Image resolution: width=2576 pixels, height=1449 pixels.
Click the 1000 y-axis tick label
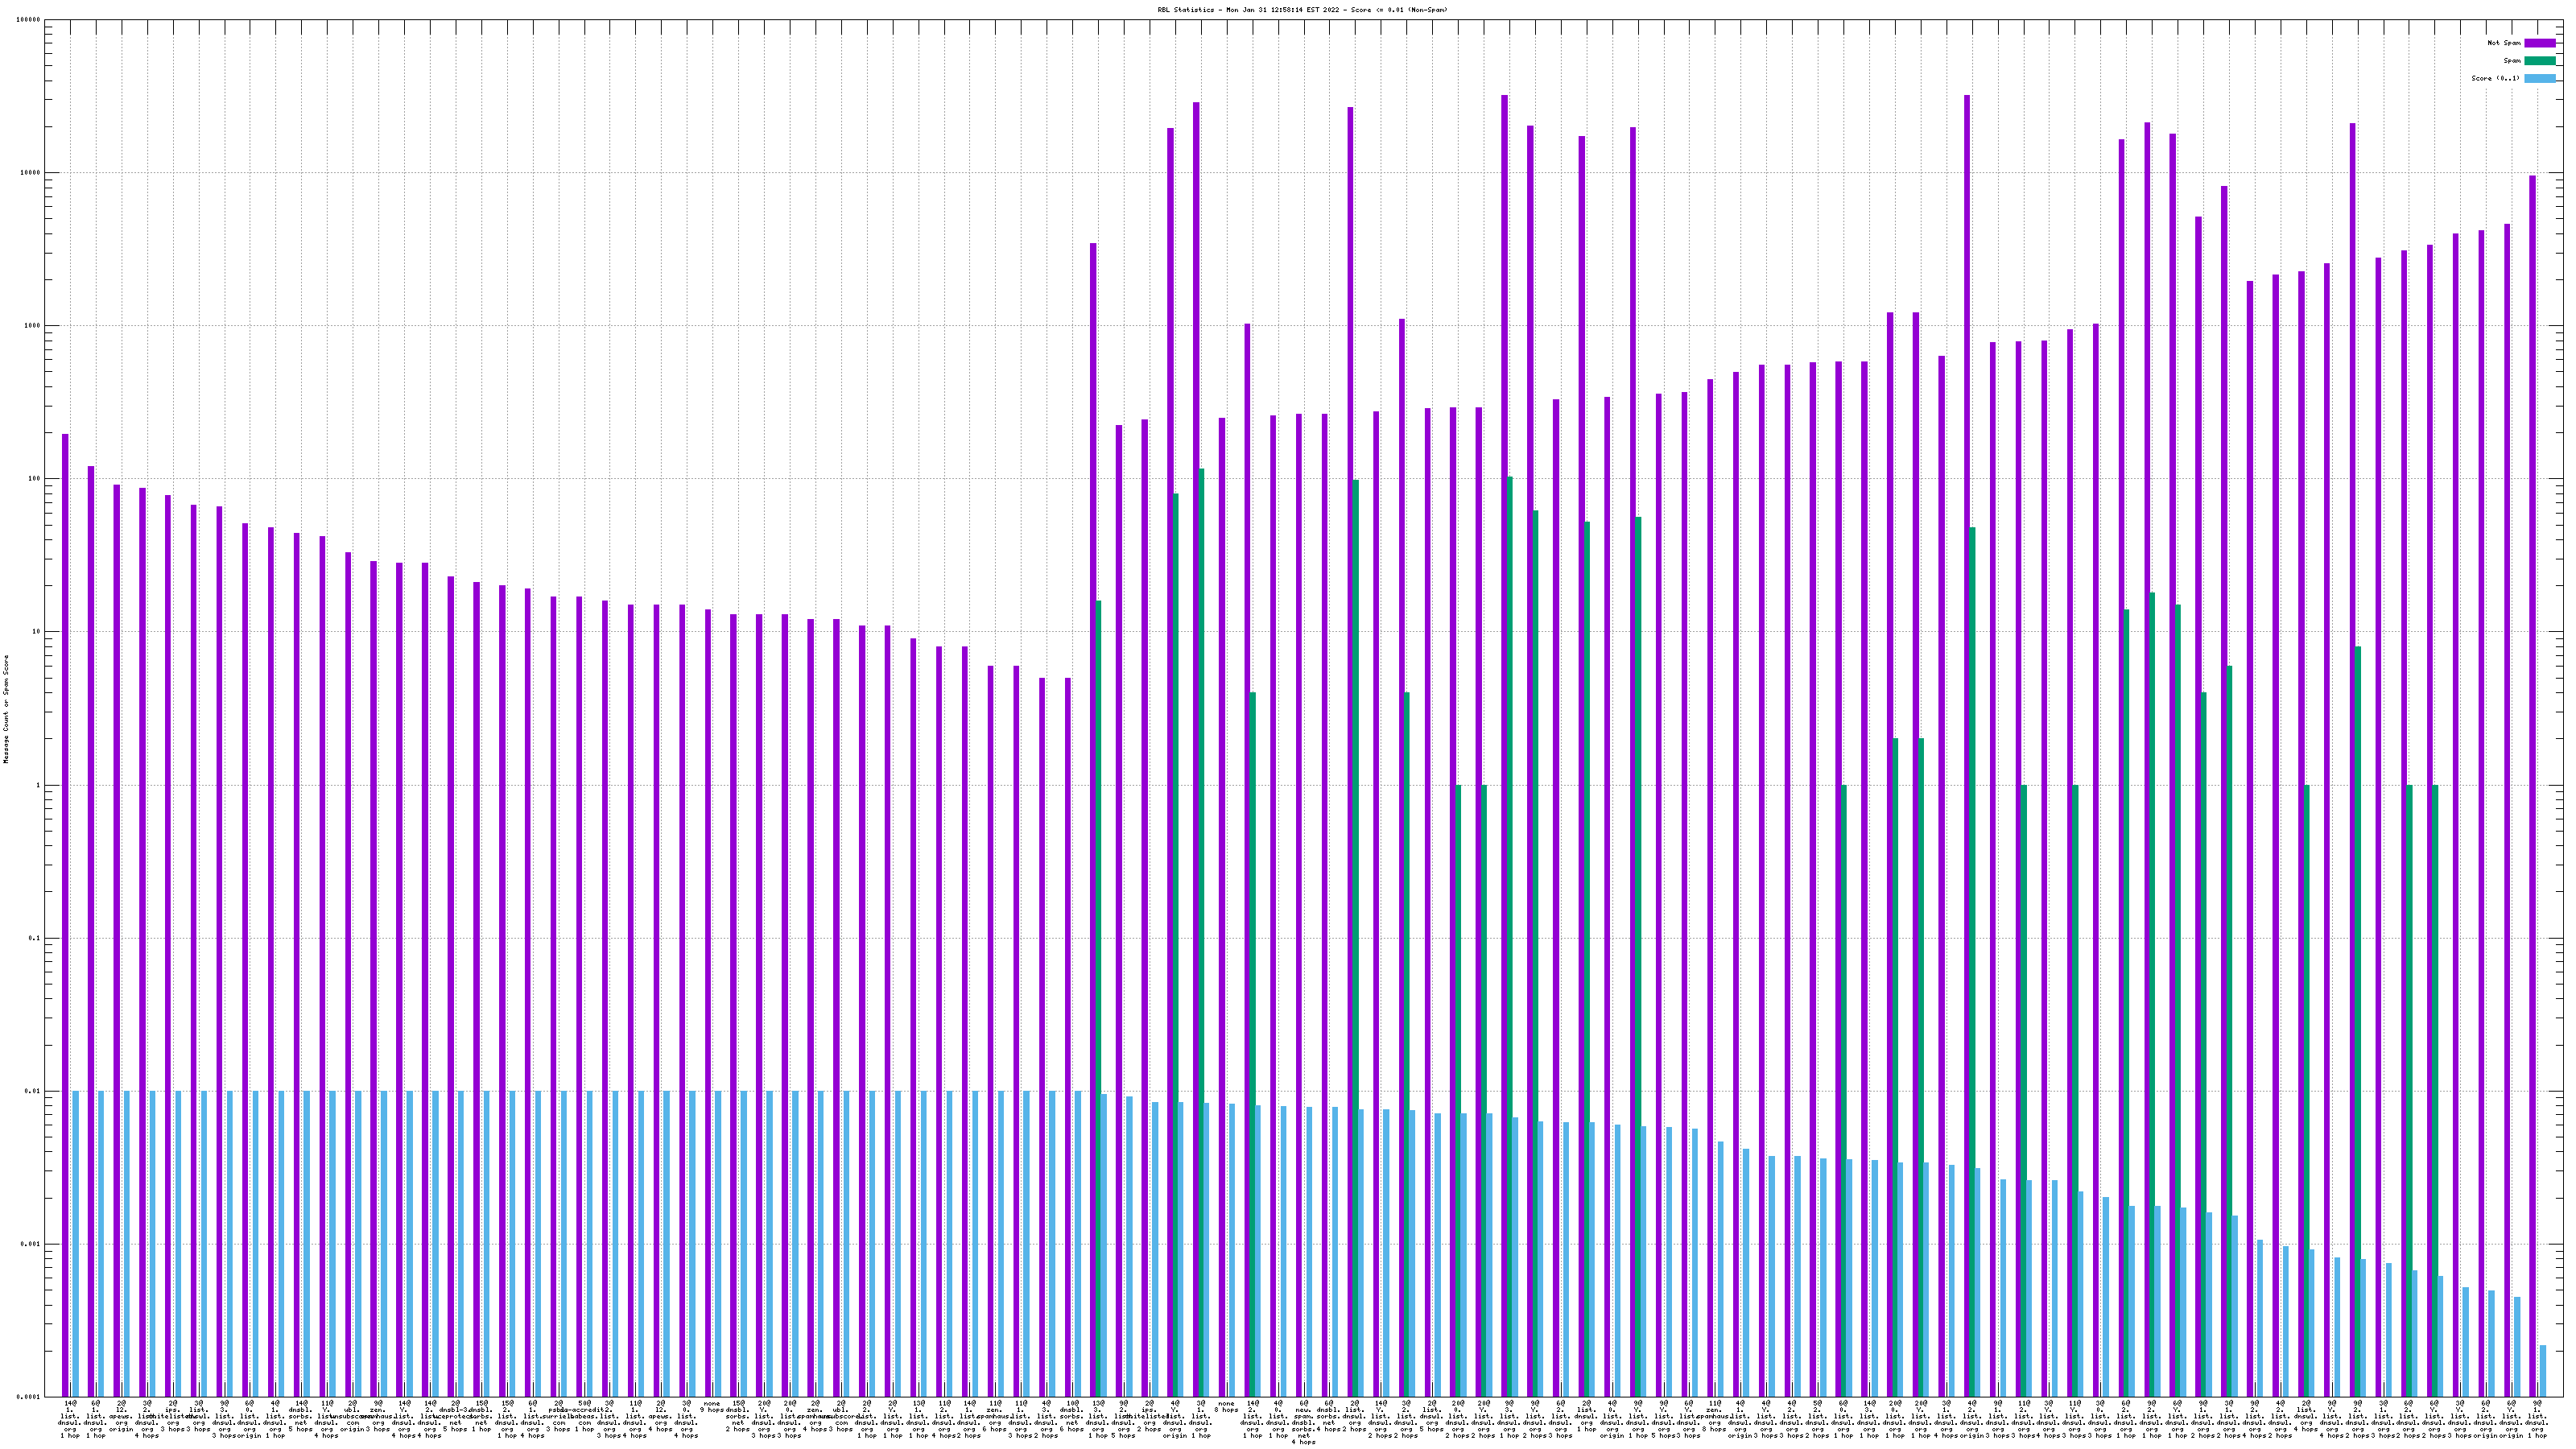pos(32,326)
